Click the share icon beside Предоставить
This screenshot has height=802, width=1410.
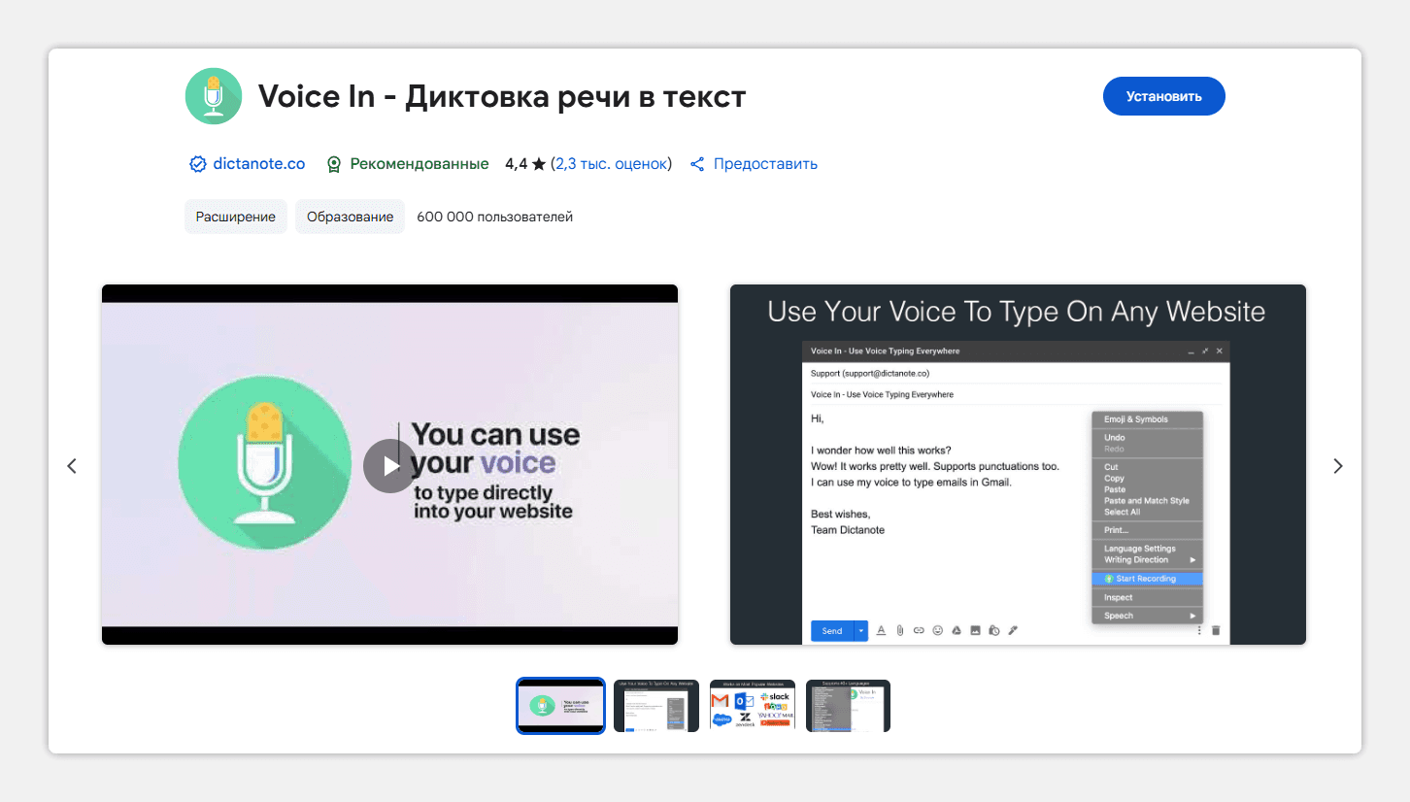point(697,164)
